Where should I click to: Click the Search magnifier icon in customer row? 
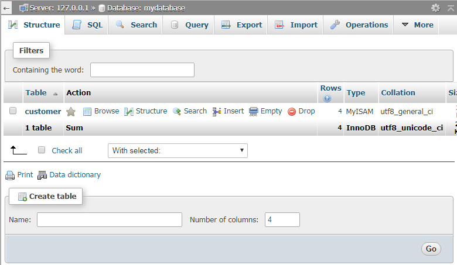coord(176,111)
